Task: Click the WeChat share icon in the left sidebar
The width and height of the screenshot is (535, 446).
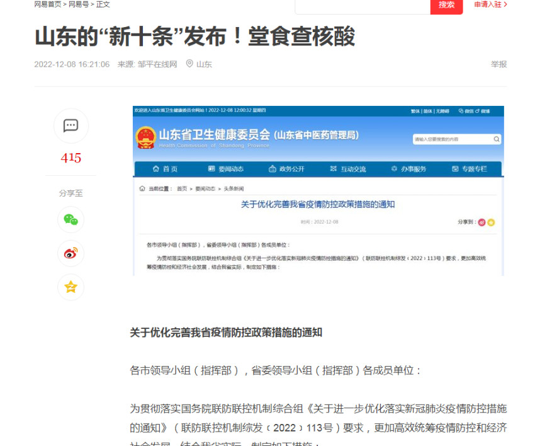Action: coord(71,220)
